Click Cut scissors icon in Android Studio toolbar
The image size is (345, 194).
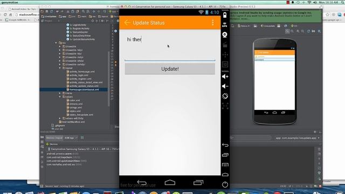coord(68,11)
